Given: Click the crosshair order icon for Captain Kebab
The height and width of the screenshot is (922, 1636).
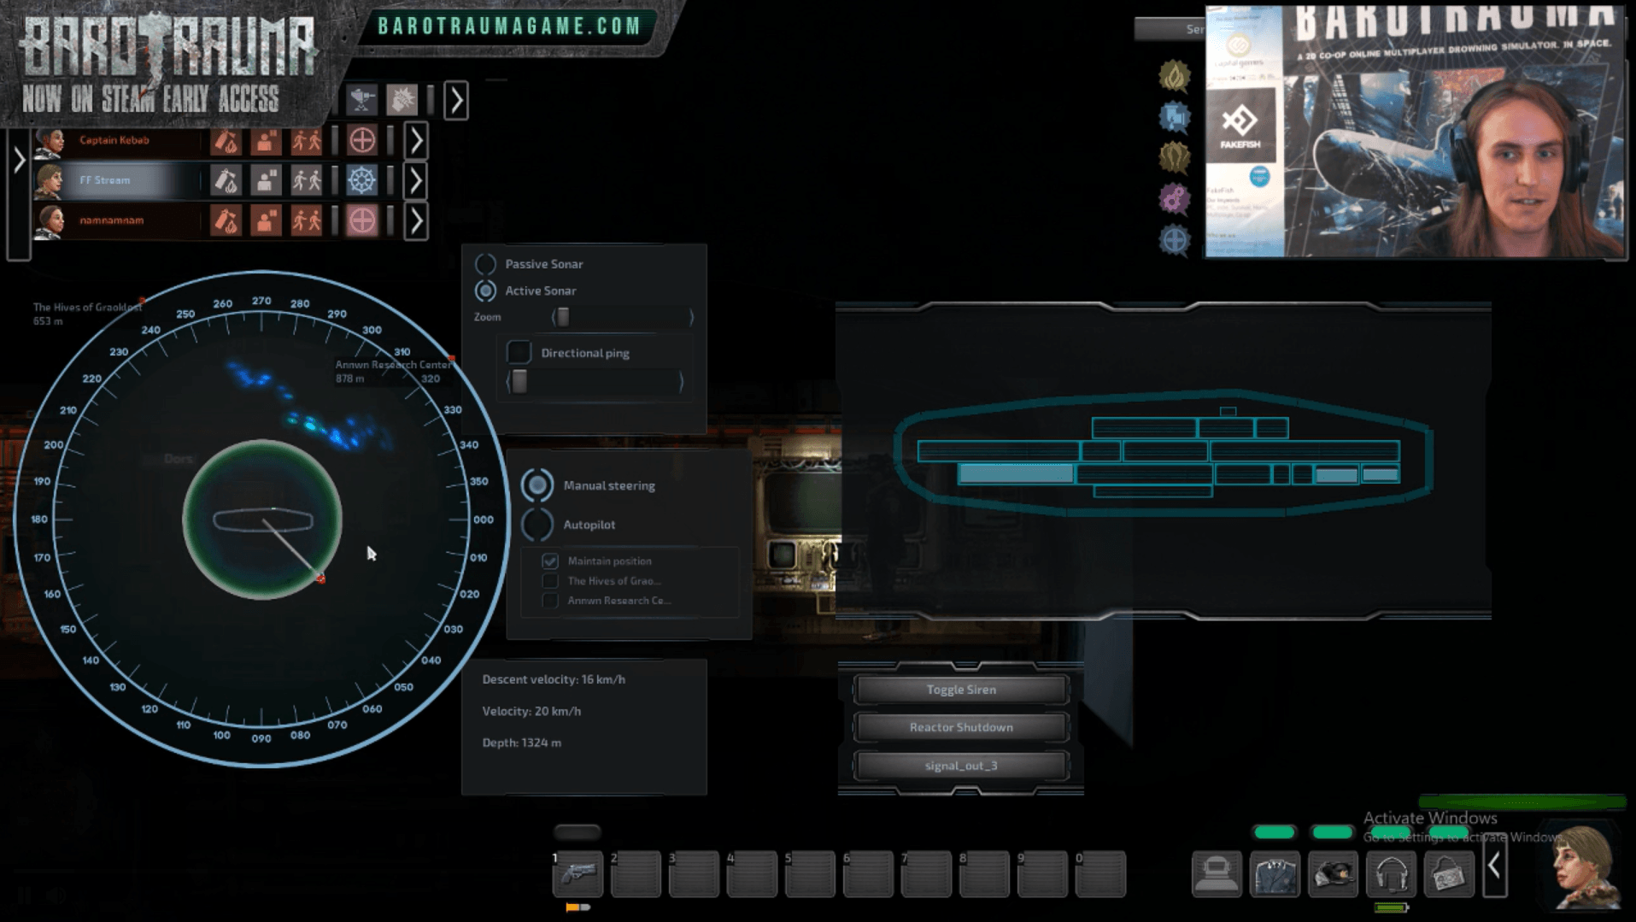Looking at the screenshot, I should [362, 140].
